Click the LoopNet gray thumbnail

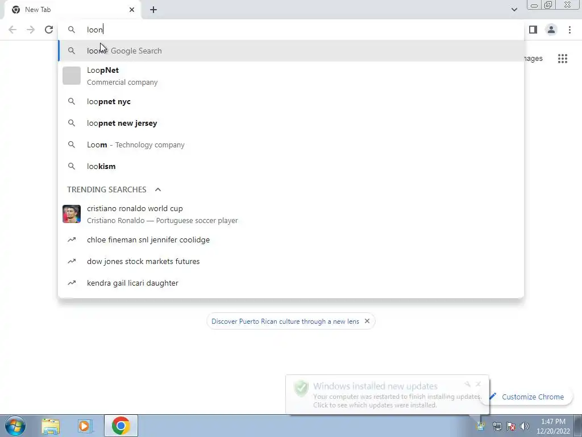click(72, 76)
